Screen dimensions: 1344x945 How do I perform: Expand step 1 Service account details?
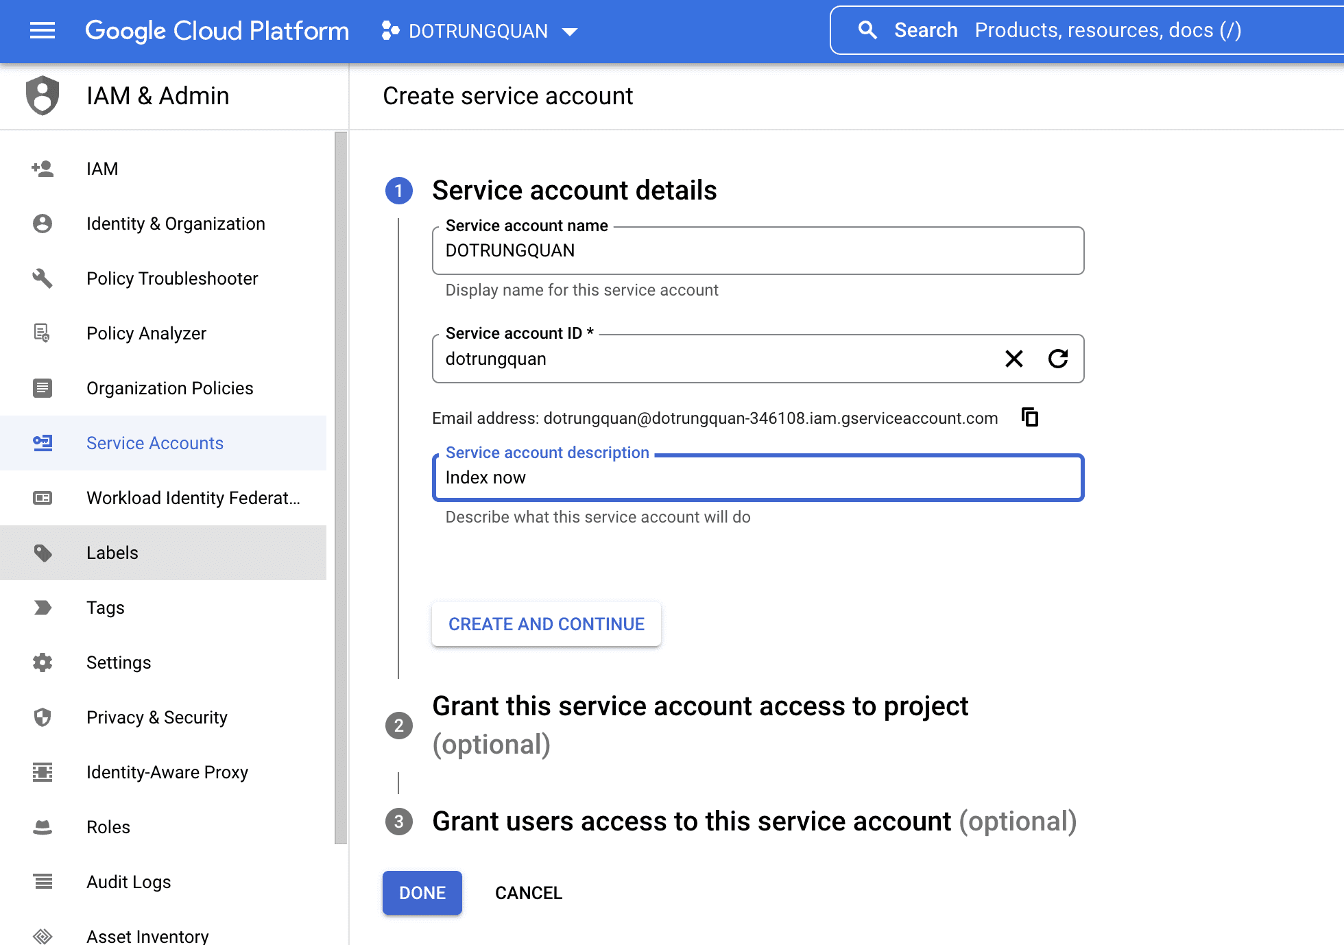click(574, 191)
